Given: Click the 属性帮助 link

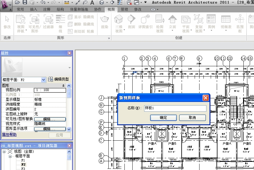Looking at the screenshot, I should [9, 135].
